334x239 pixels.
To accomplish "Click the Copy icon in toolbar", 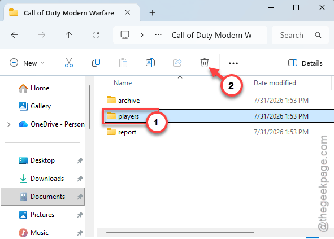I will point(96,63).
